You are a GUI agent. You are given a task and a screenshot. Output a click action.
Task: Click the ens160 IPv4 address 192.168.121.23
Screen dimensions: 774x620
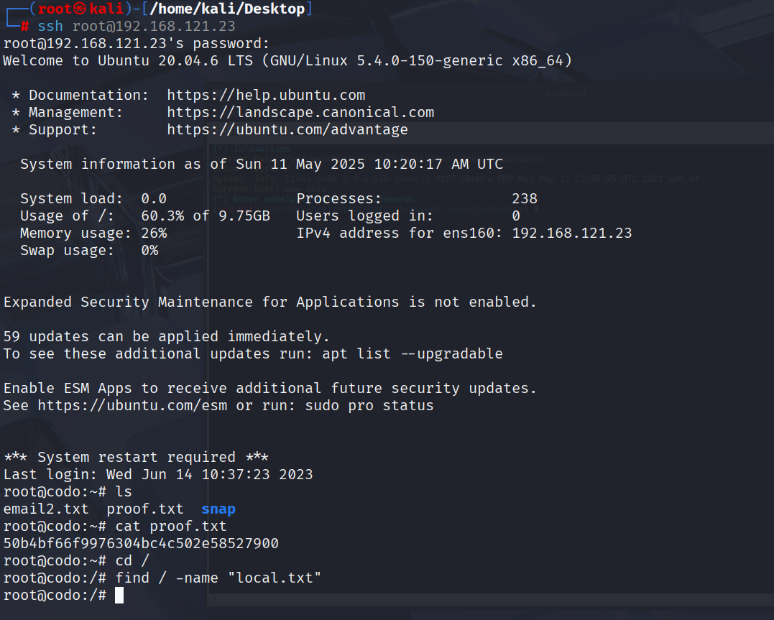pos(572,233)
